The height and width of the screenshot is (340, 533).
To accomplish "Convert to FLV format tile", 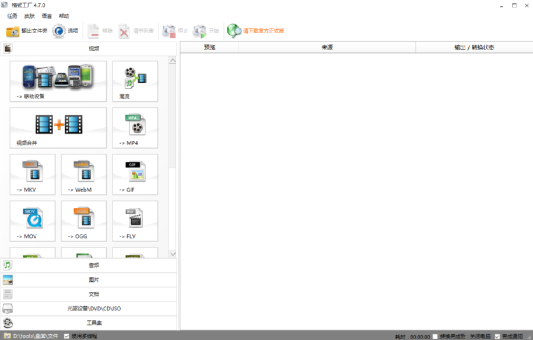I will coord(135,221).
